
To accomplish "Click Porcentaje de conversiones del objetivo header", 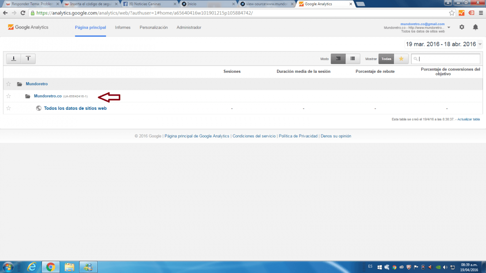I will point(450,71).
